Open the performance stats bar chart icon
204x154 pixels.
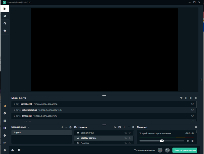(12, 150)
